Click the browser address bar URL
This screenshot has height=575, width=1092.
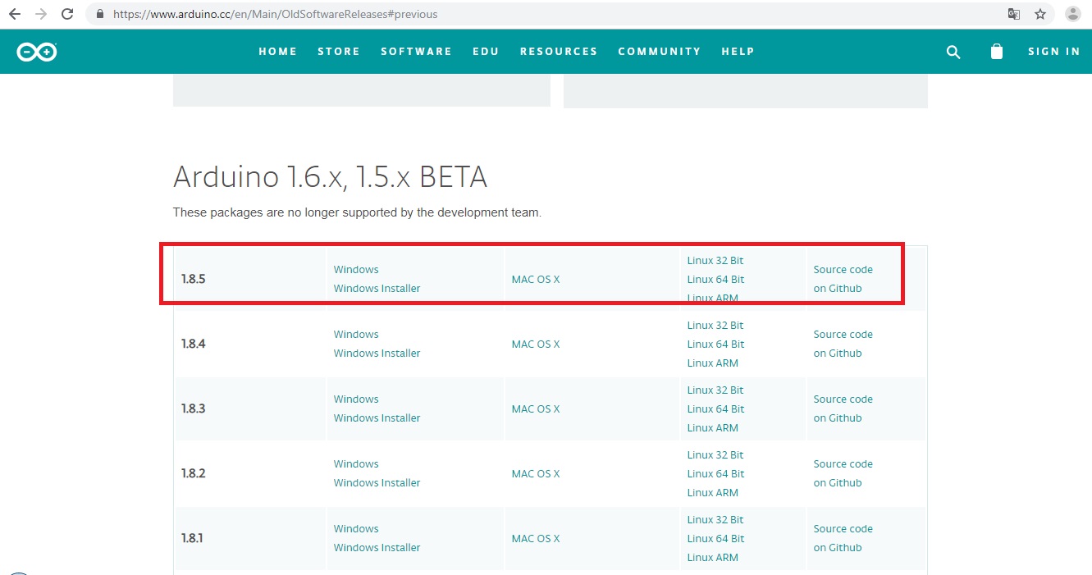[x=275, y=14]
